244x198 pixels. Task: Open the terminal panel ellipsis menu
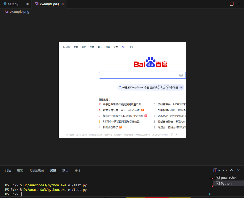tap(225, 170)
